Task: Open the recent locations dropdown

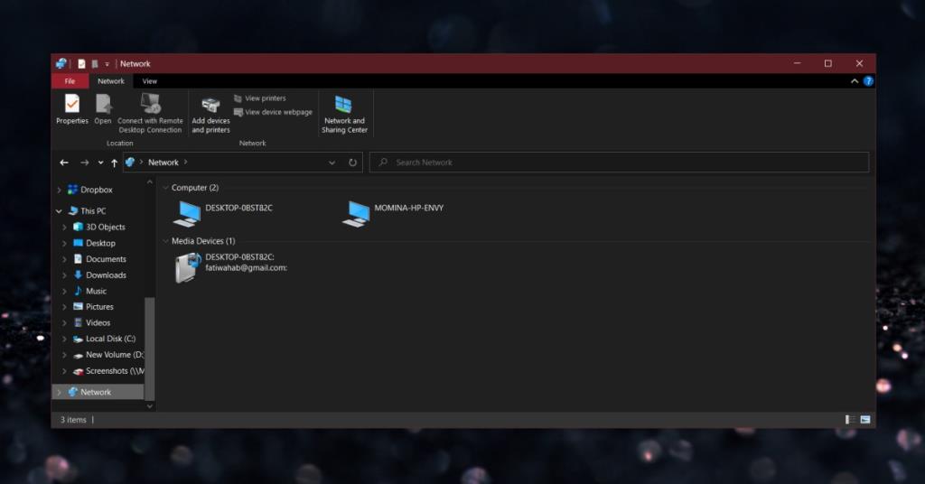Action: (x=100, y=163)
